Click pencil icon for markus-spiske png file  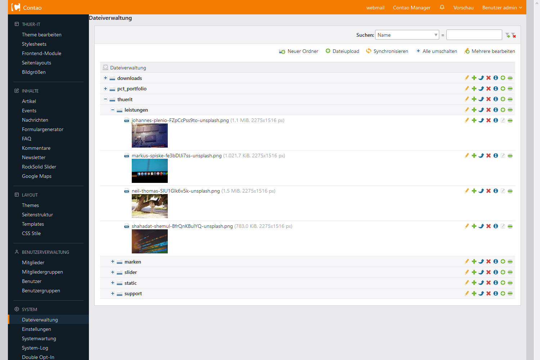(x=467, y=156)
